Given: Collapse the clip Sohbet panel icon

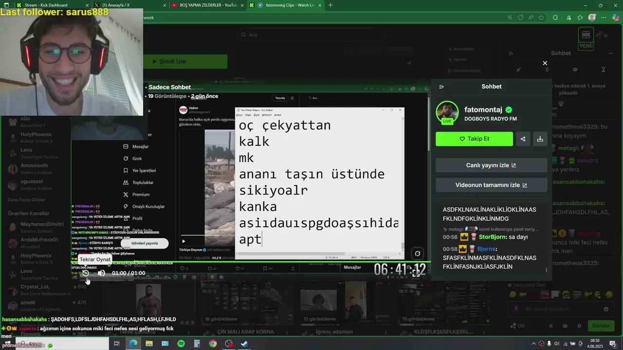Looking at the screenshot, I should pyautogui.click(x=441, y=87).
